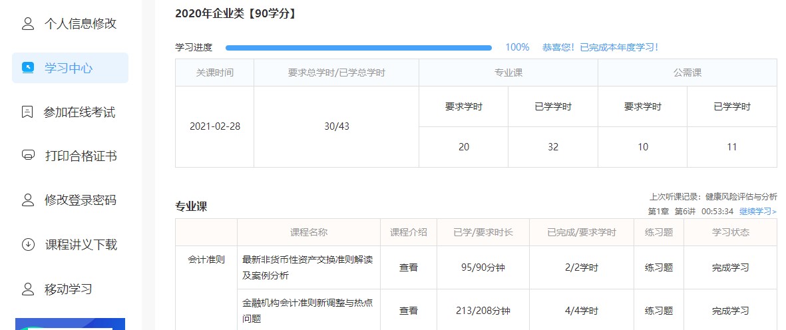The image size is (786, 330).
Task: Click the 专业课 section title above course table
Action: (x=191, y=206)
